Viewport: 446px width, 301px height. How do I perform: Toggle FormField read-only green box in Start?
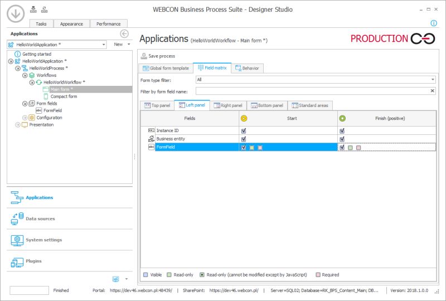[252, 148]
